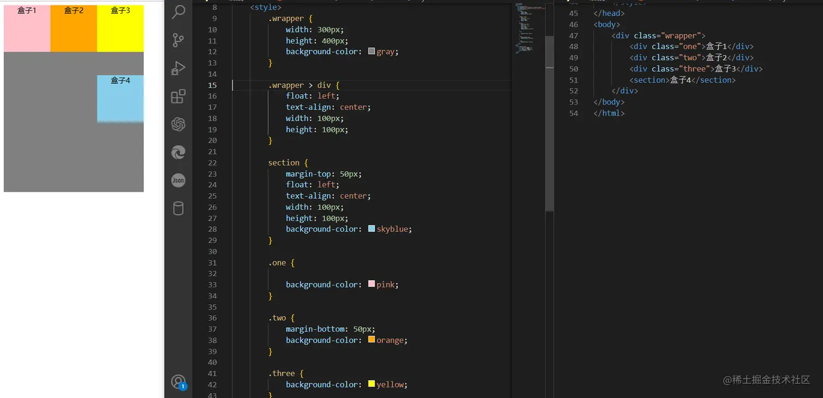Click the ".three {" selector
The height and width of the screenshot is (398, 823).
286,373
